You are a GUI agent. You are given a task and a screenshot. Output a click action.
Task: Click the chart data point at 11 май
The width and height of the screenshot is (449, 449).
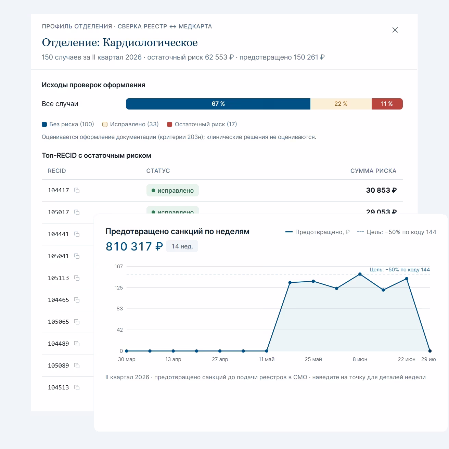click(267, 351)
